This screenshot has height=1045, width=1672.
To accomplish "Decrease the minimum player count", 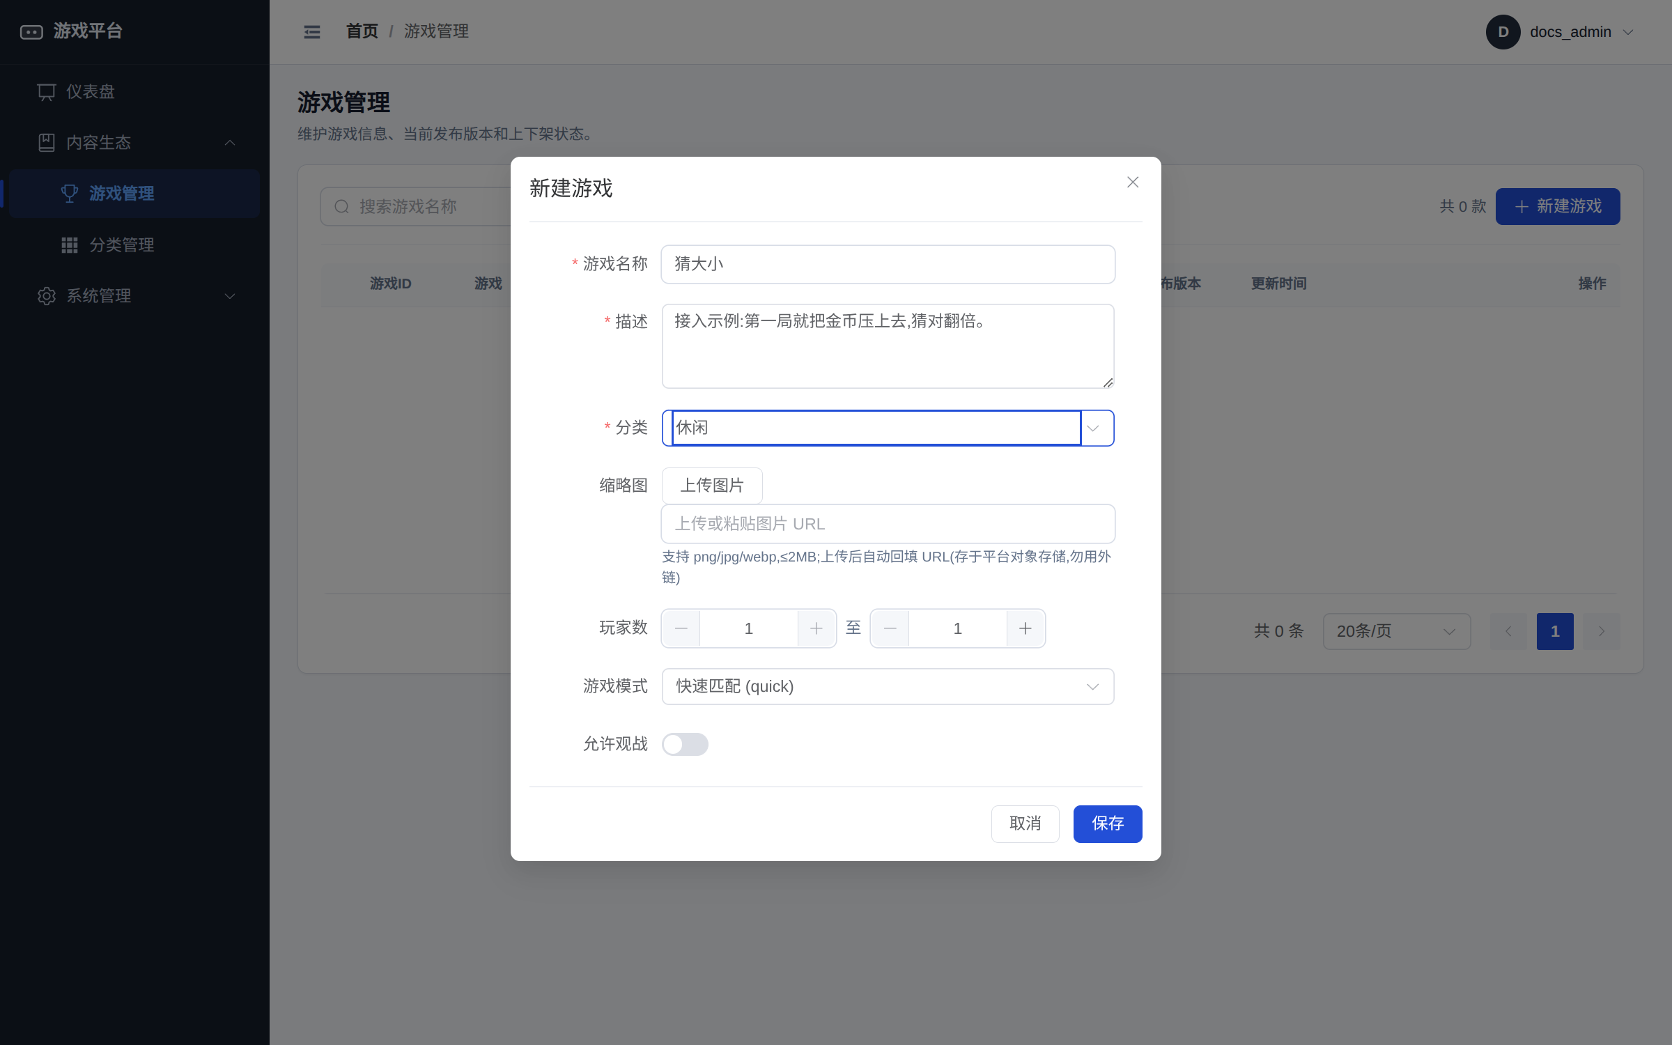I will click(681, 628).
